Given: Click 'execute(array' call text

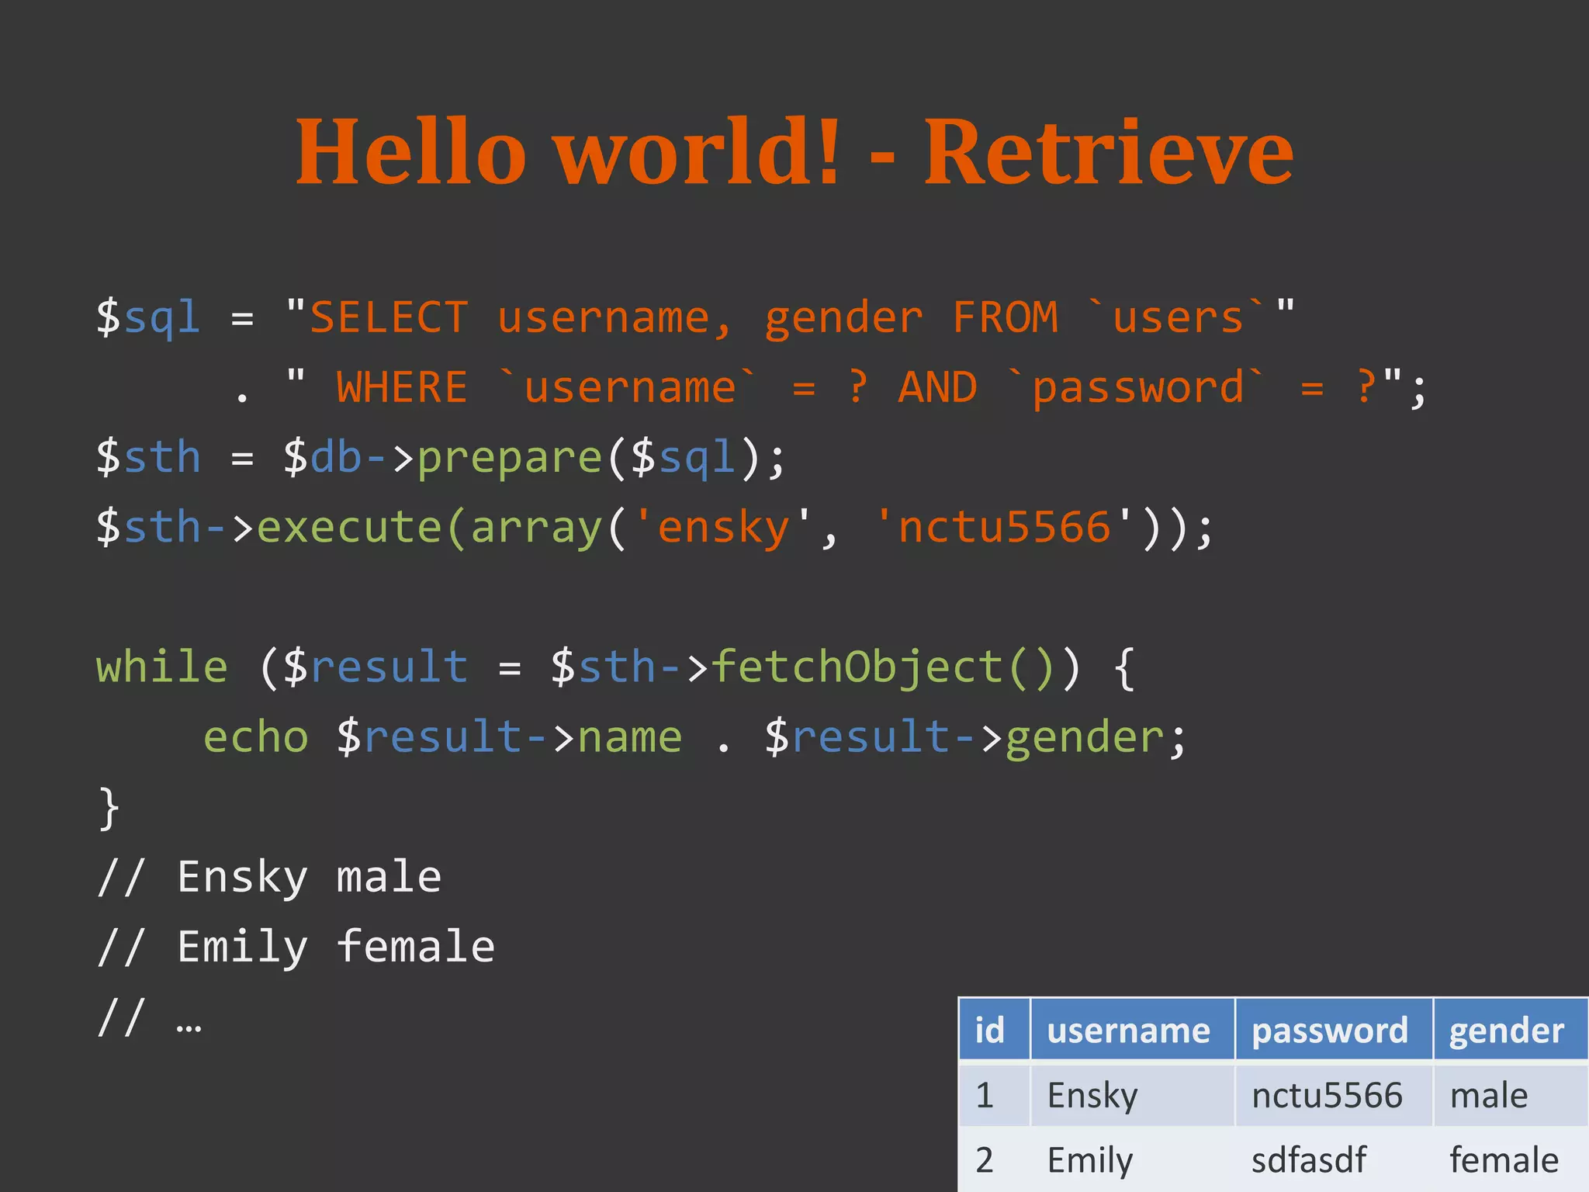Looking at the screenshot, I should point(430,528).
